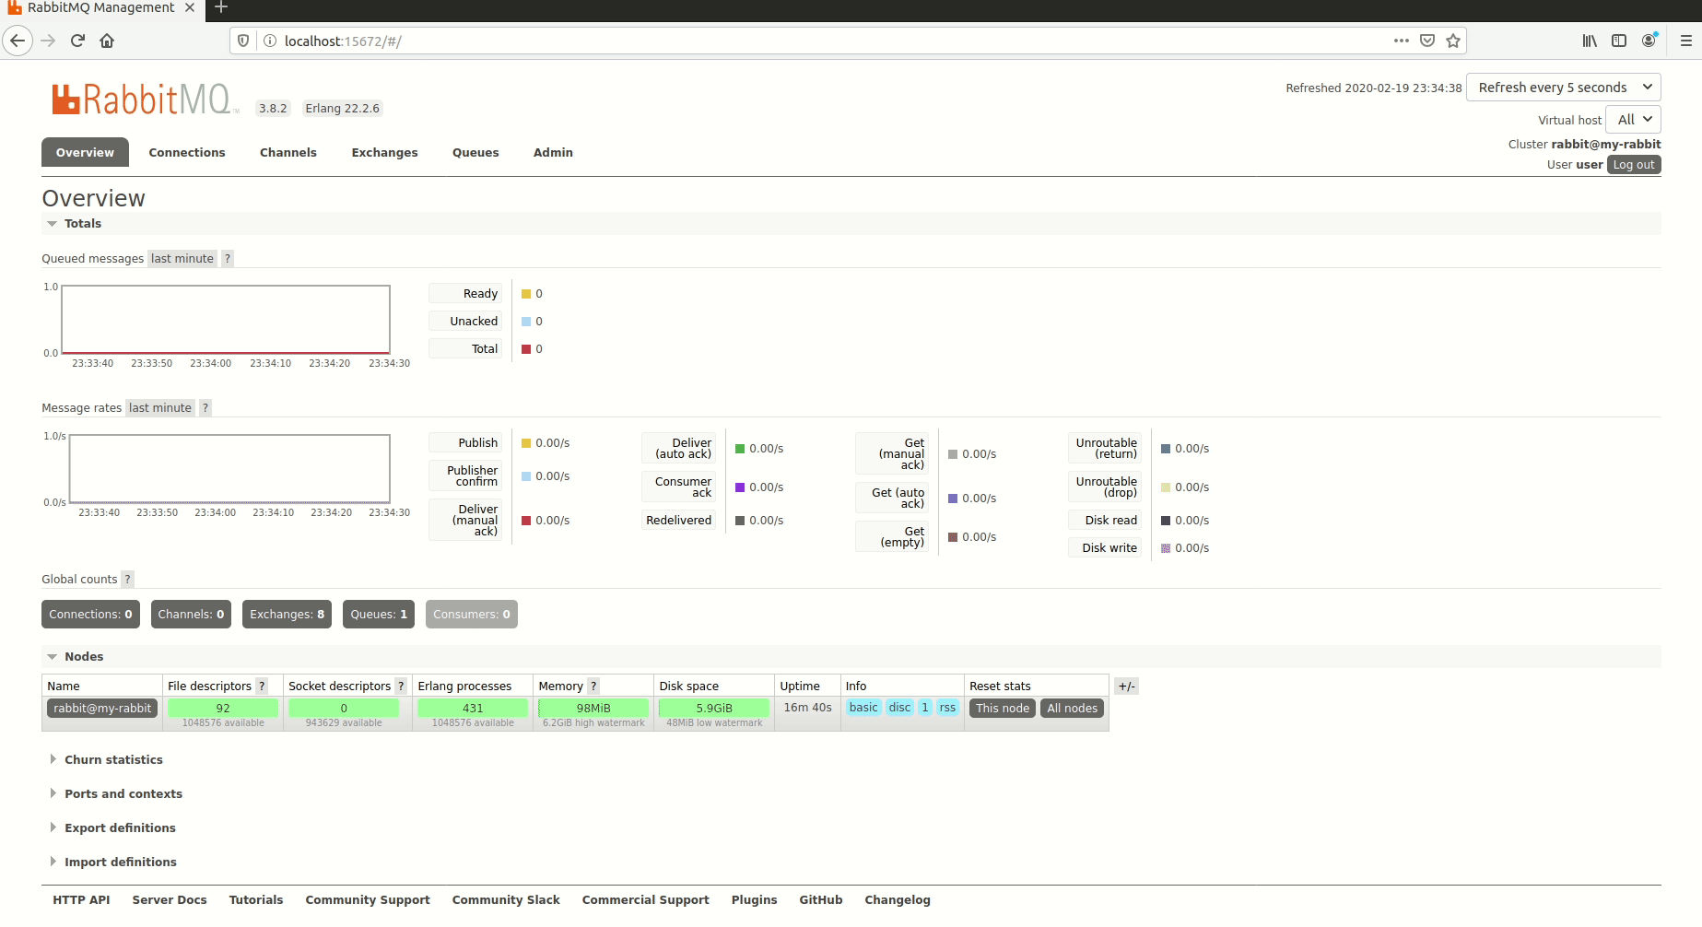
Task: Reset stats for All nodes
Action: tap(1072, 709)
